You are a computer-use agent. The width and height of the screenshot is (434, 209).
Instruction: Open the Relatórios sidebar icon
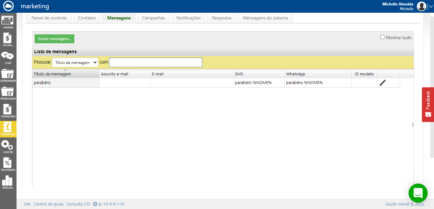[x=8, y=165]
